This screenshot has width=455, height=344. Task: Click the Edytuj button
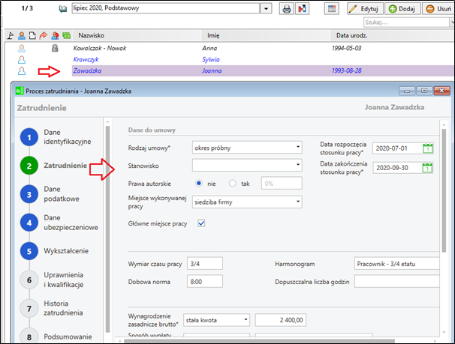[x=365, y=9]
